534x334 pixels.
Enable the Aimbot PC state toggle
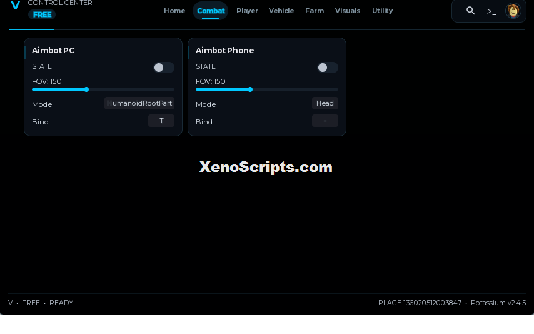pos(163,68)
